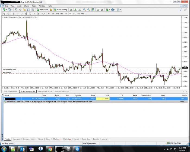Open the chat bubbles icon
The image size is (190, 152).
[186, 9]
